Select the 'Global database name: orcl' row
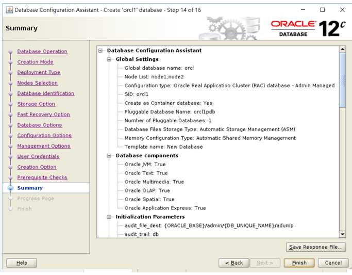The width and height of the screenshot is (352, 275). (159, 68)
